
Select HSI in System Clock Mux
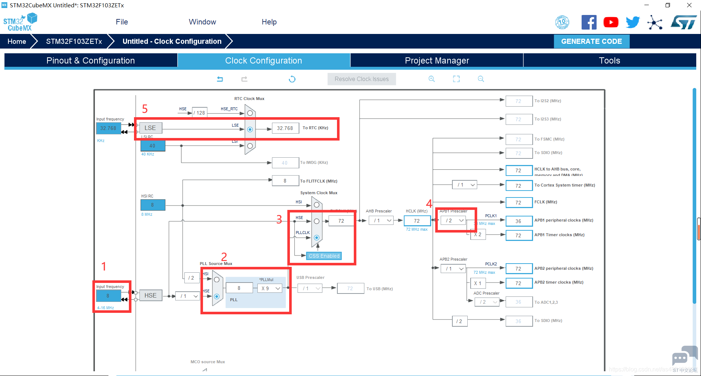(x=317, y=205)
